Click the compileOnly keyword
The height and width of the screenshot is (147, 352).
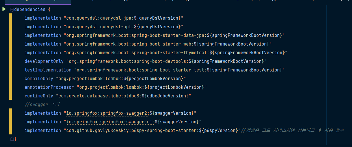pos(39,79)
